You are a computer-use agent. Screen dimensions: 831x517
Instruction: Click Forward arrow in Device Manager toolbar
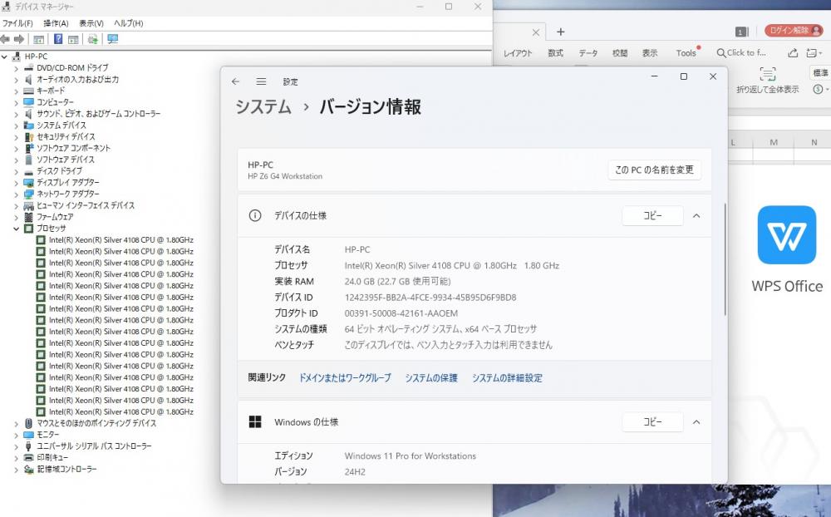[x=19, y=39]
